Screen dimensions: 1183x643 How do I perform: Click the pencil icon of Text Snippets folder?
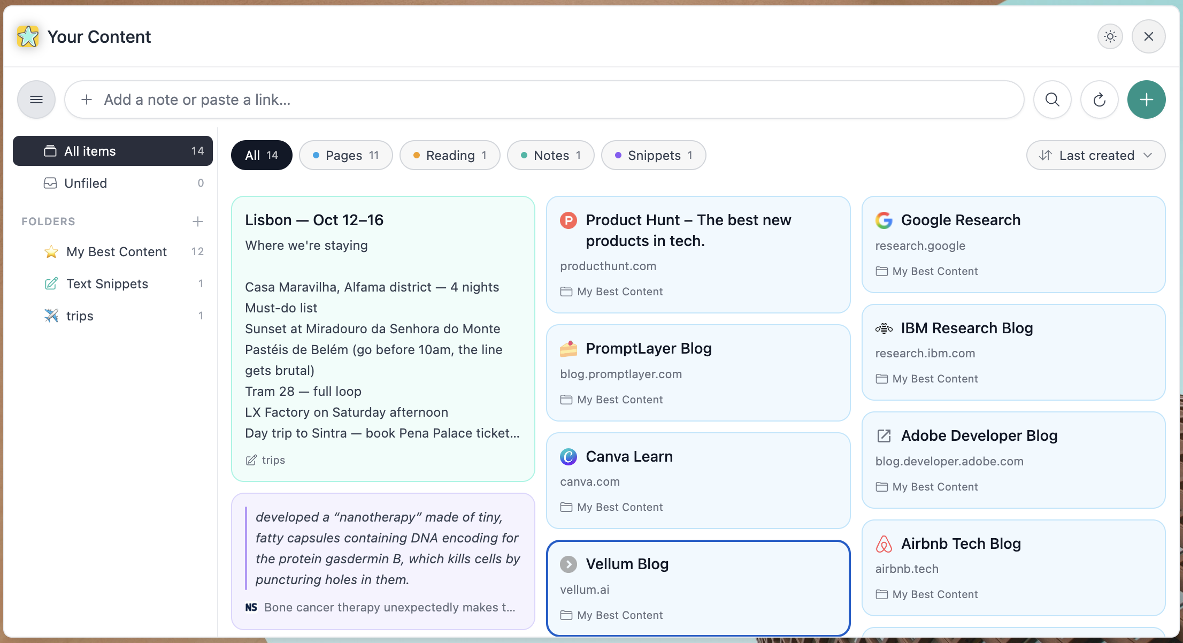point(51,284)
